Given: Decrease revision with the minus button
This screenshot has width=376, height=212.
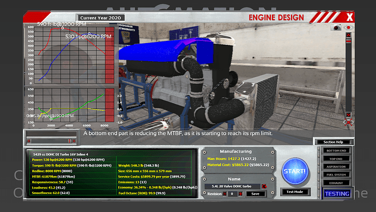Looking at the screenshot, I should coord(225,194).
